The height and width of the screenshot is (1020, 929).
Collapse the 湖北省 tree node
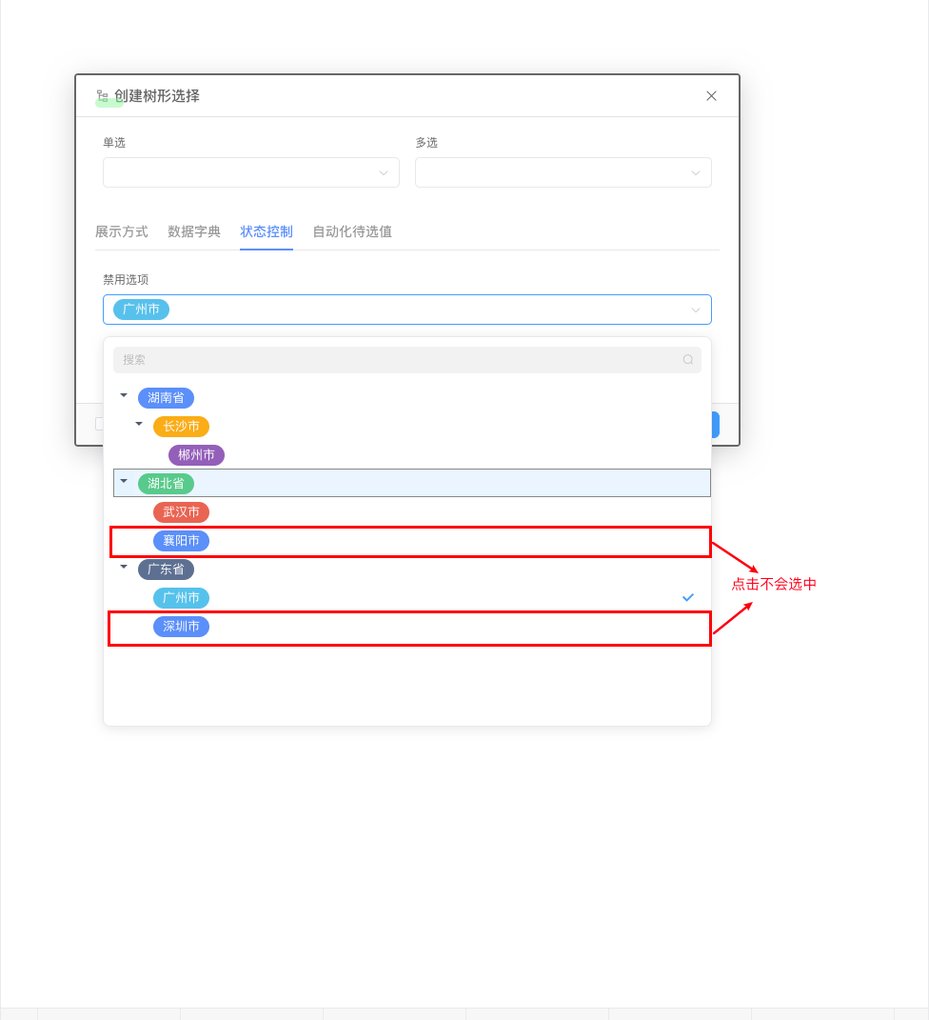point(123,481)
